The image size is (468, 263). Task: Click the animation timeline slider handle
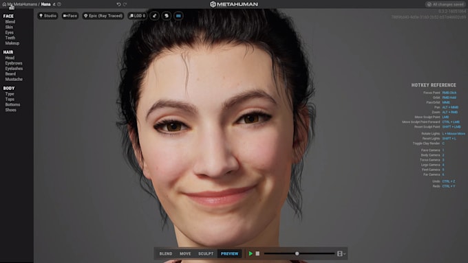297,253
